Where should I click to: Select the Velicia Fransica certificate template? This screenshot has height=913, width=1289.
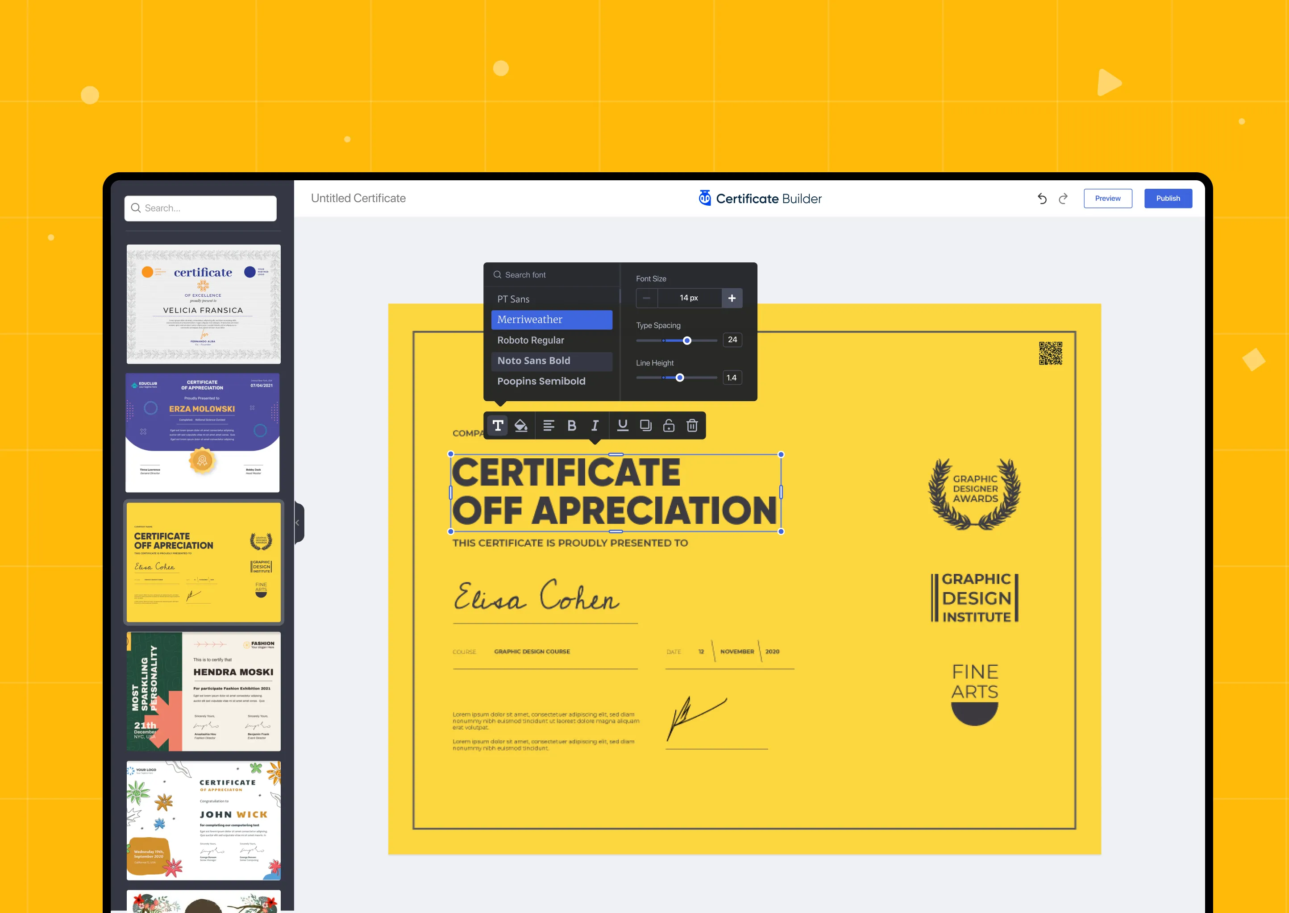click(x=204, y=304)
